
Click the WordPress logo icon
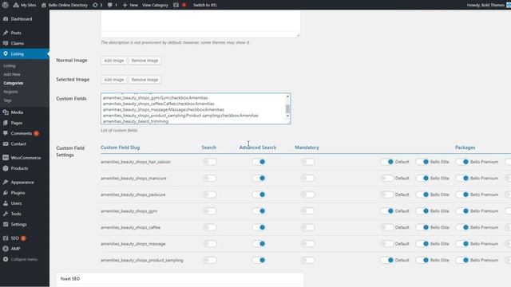(6, 5)
